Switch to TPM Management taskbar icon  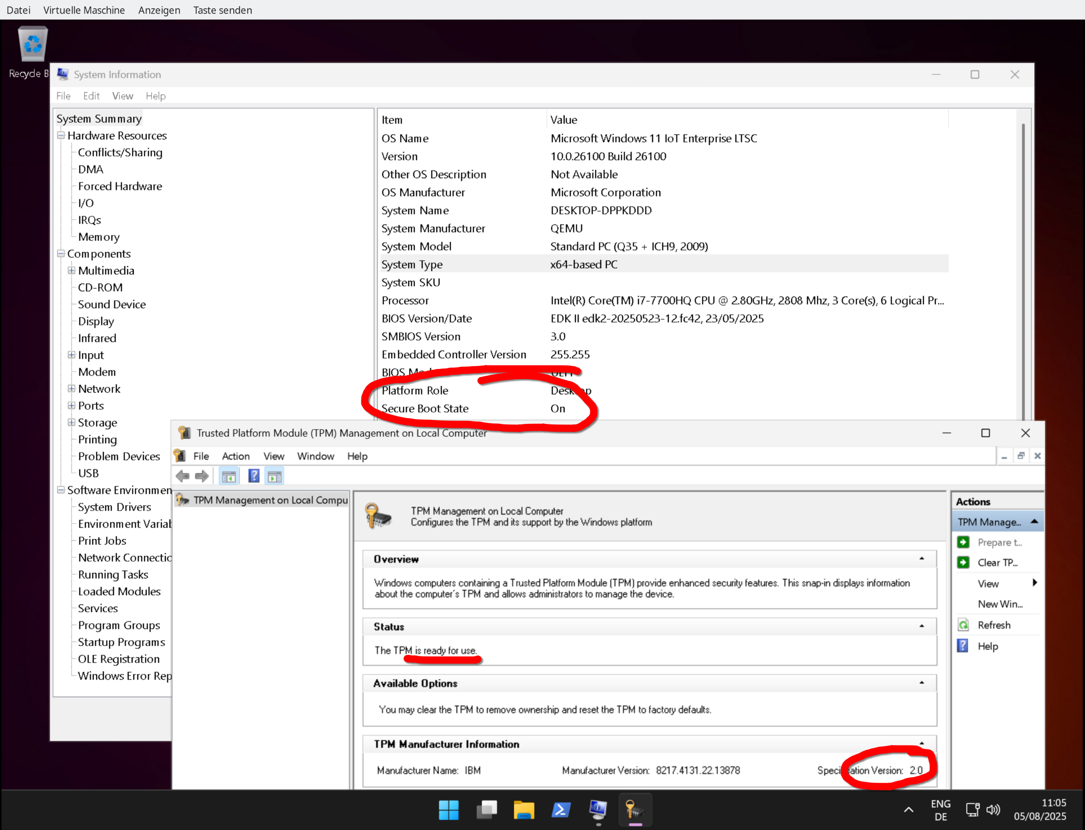click(635, 810)
